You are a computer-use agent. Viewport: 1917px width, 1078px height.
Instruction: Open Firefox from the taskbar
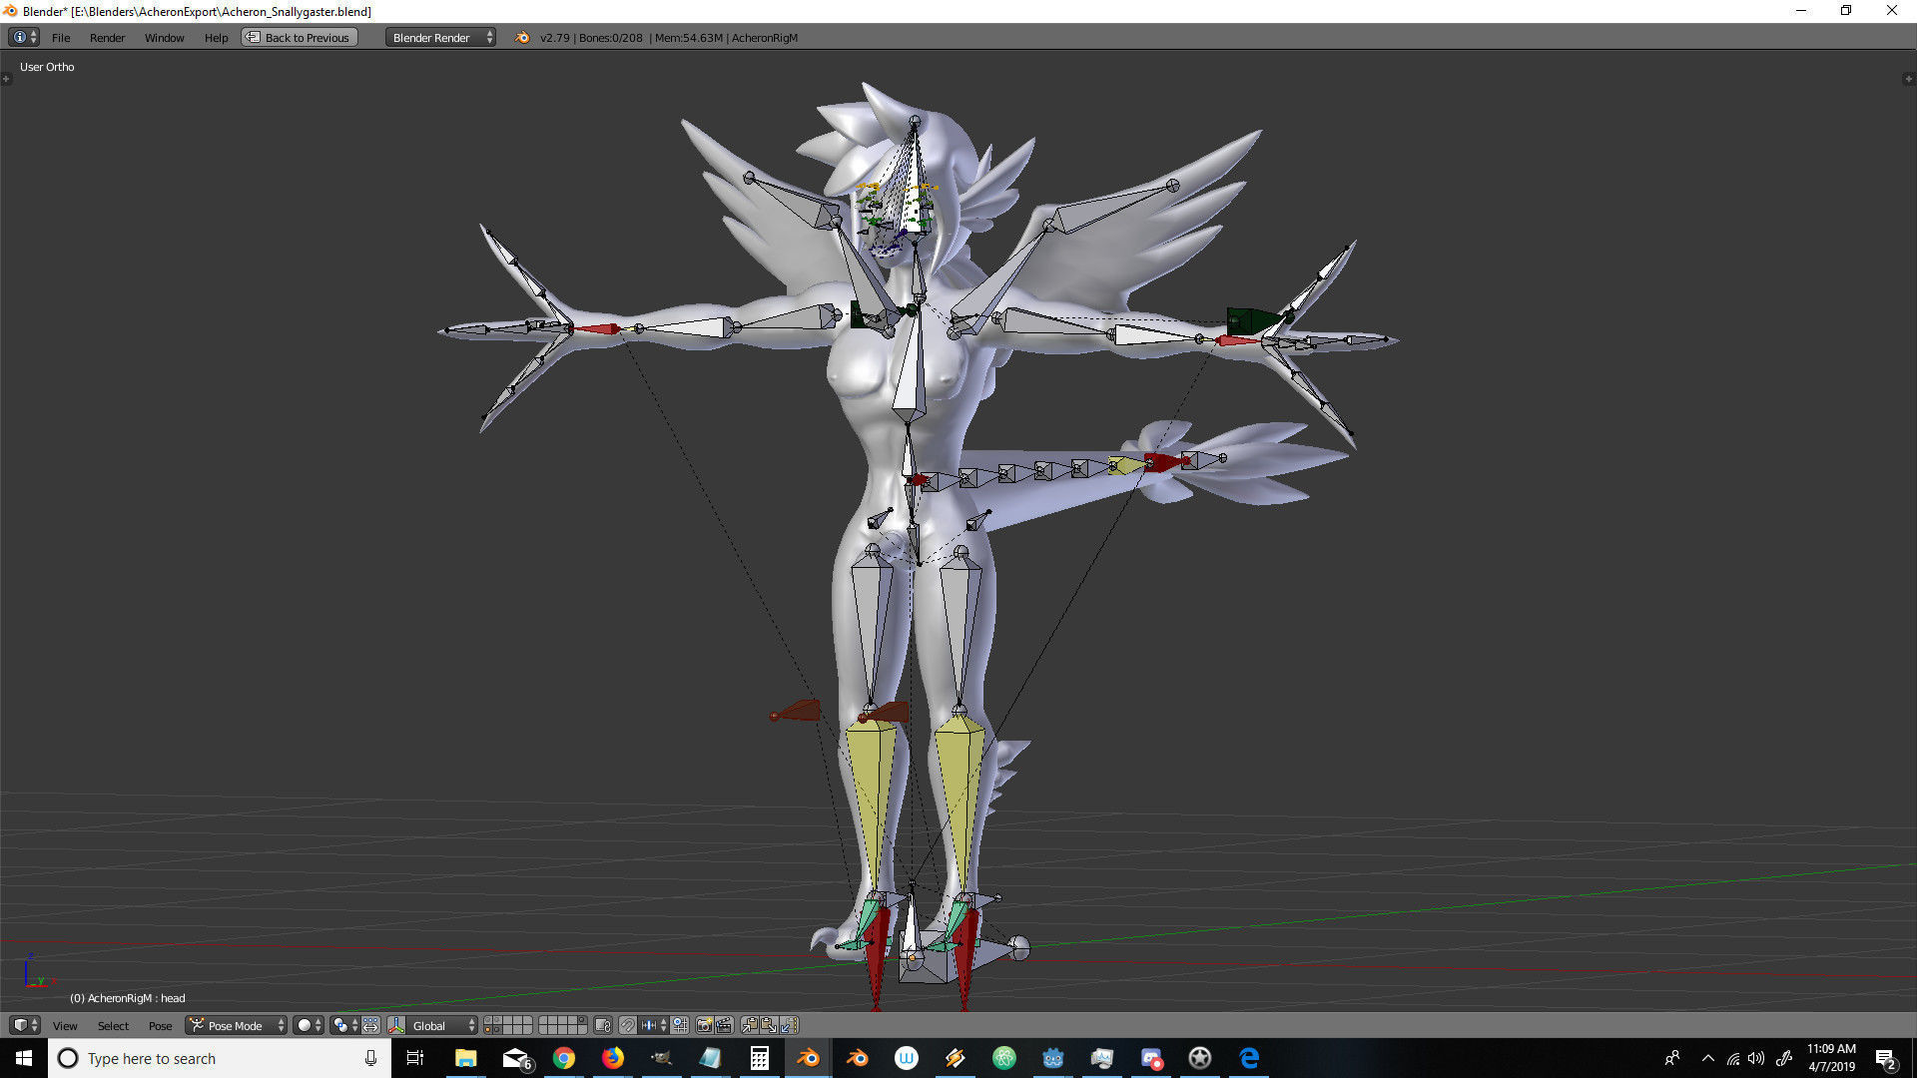613,1058
